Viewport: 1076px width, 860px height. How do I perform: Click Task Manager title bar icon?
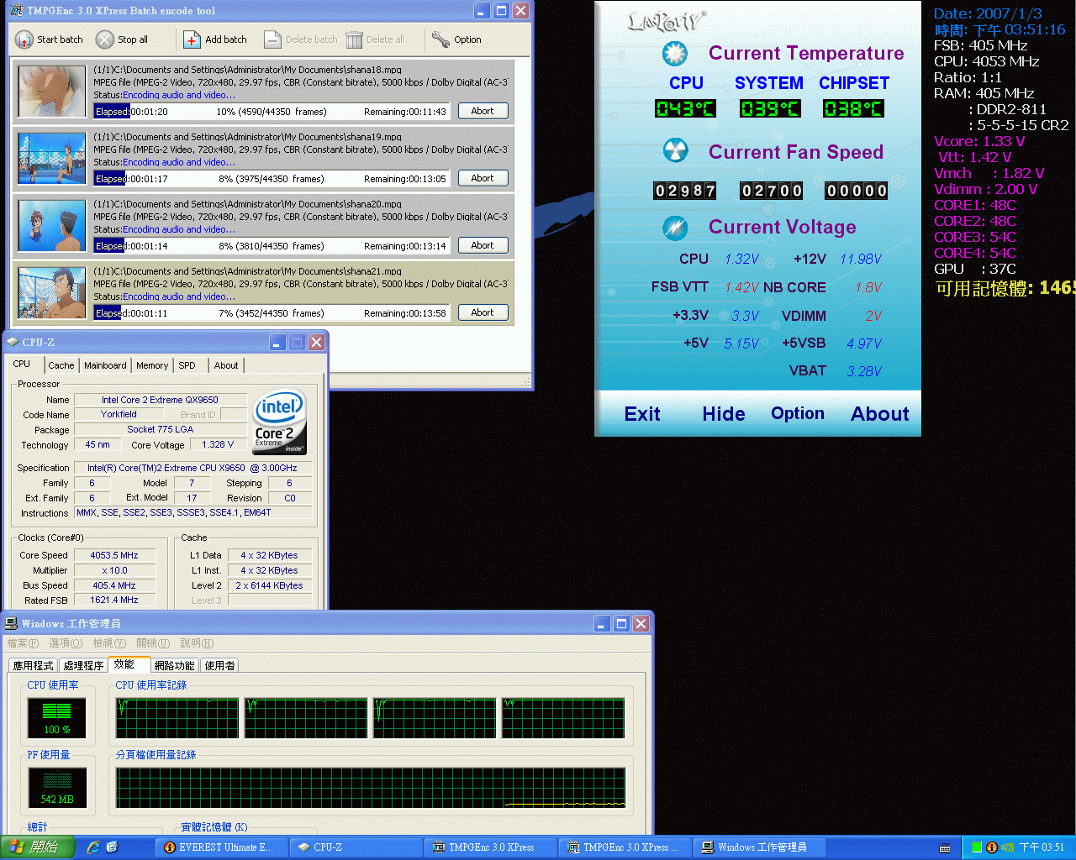tap(12, 623)
